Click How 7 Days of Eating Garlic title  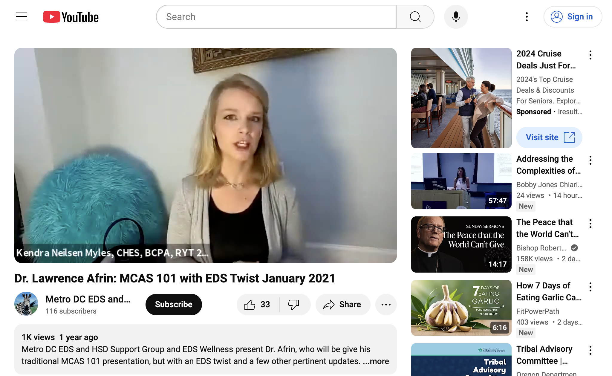pos(549,291)
